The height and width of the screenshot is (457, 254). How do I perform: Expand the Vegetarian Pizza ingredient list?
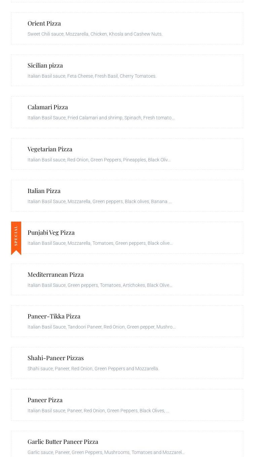coord(99,160)
